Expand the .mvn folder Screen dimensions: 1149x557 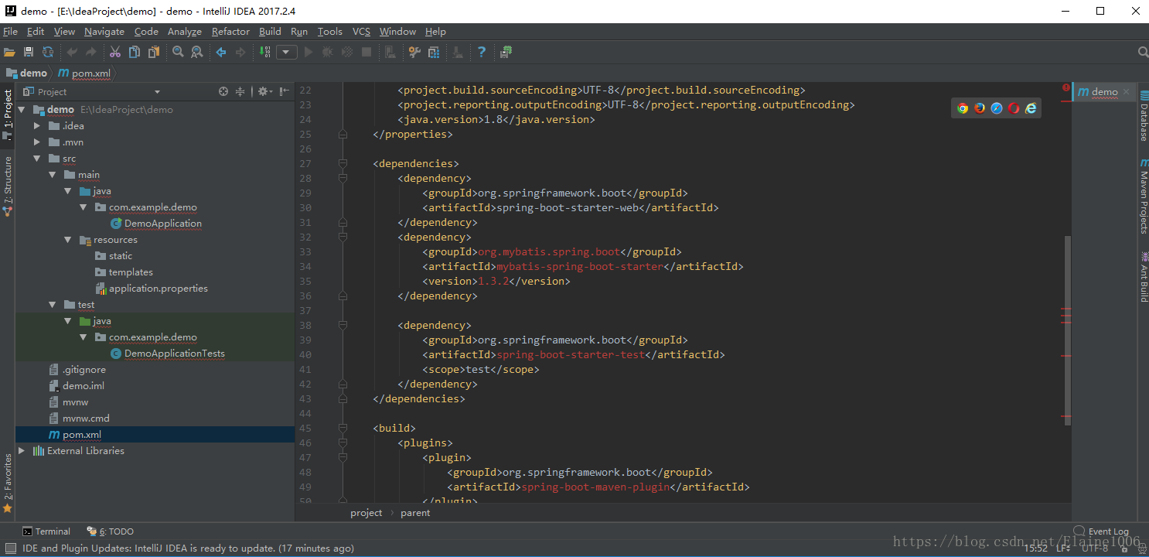(37, 142)
